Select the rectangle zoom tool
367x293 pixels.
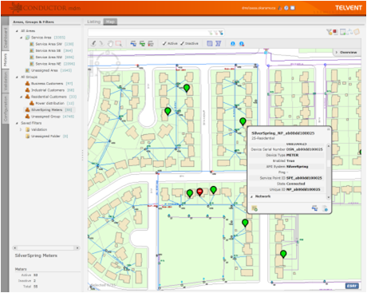pyautogui.click(x=119, y=43)
